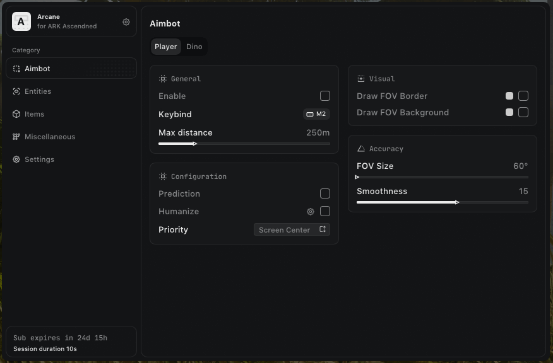Open the Miscellaneous category icon
The width and height of the screenshot is (553, 363).
pos(18,137)
